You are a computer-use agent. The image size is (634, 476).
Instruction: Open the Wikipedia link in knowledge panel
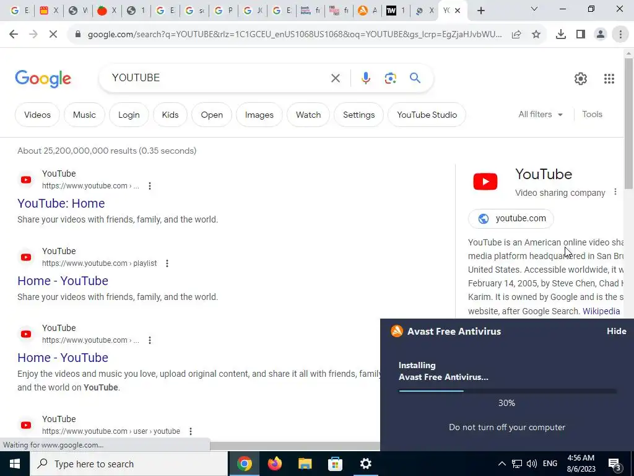pos(601,311)
